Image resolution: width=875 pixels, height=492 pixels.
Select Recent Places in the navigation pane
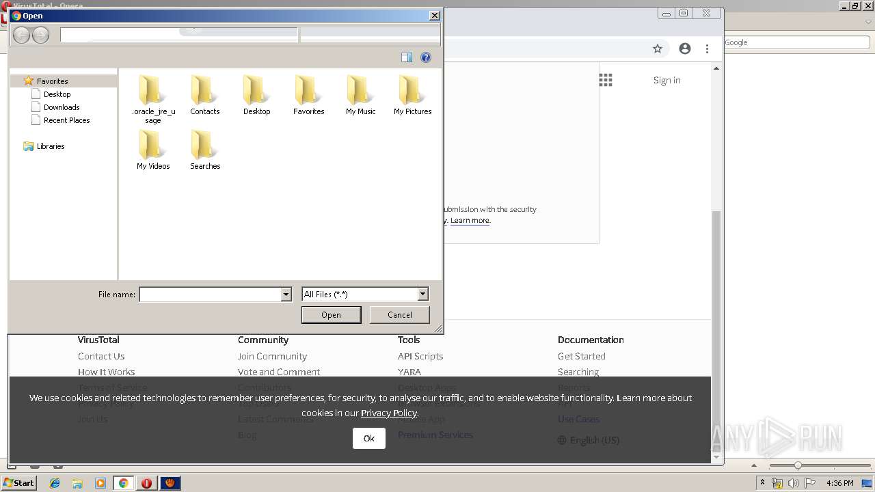[66, 120]
